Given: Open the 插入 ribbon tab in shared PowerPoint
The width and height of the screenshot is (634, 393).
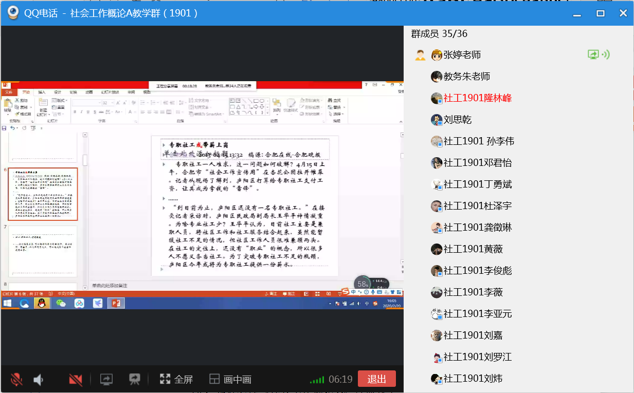Looking at the screenshot, I should (x=42, y=92).
